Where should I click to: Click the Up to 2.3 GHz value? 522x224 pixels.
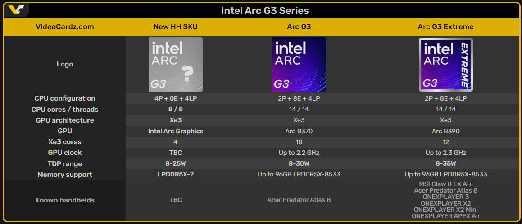pos(446,153)
